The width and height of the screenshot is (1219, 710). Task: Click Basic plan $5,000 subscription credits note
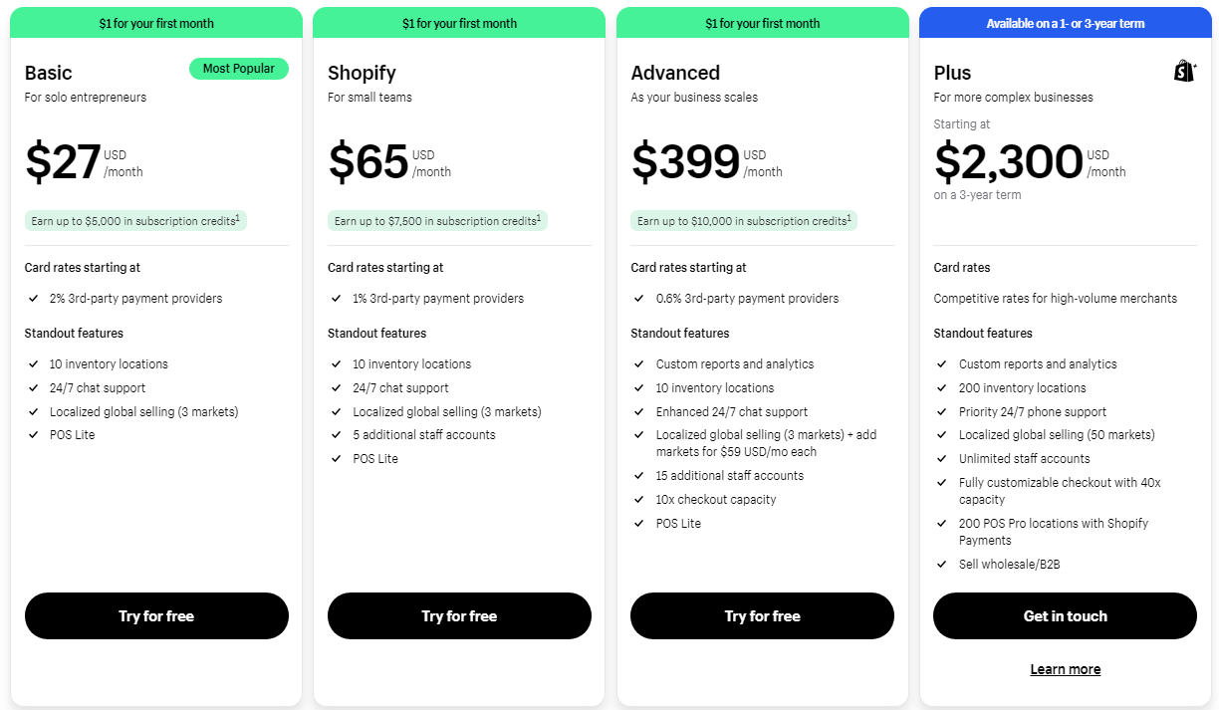[135, 221]
